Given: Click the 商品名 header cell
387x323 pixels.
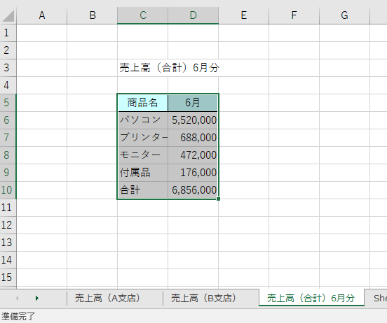Looking at the screenshot, I should click(142, 103).
